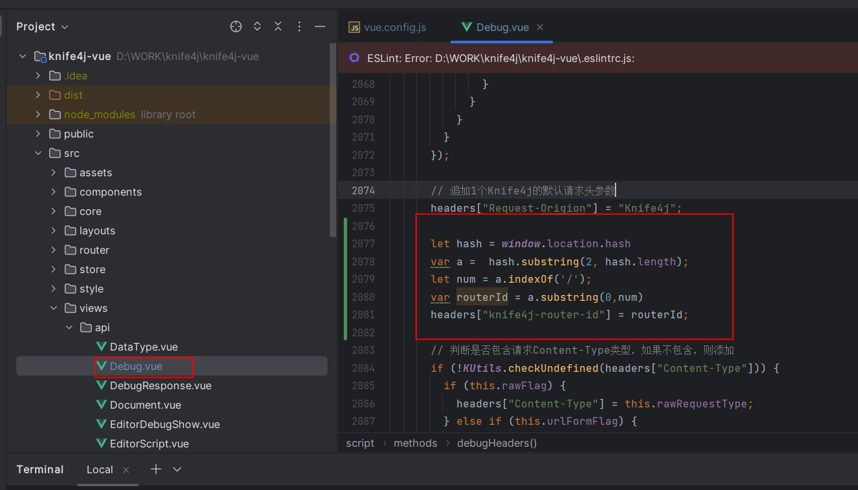Expand the .idea folder

[38, 76]
